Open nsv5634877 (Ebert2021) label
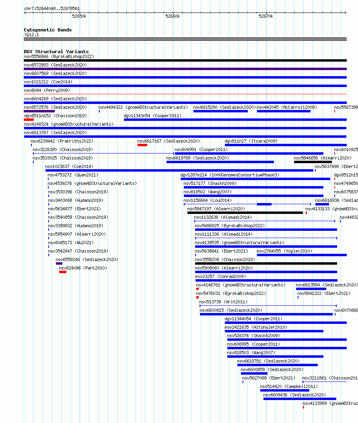The width and height of the screenshot is (358, 423). (75, 209)
